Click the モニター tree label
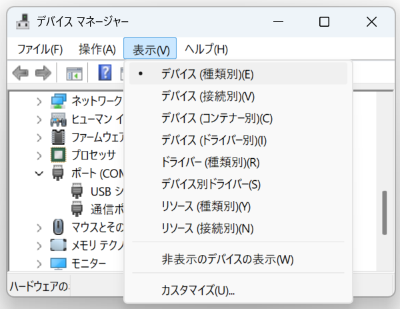 89,264
